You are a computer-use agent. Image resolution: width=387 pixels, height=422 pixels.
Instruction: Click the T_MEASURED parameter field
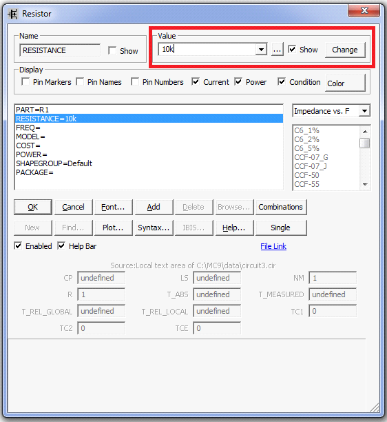[333, 294]
